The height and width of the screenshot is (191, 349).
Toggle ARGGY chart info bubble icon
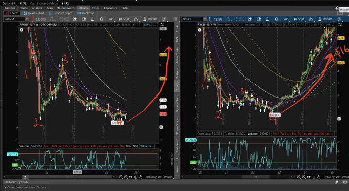pos(21,30)
